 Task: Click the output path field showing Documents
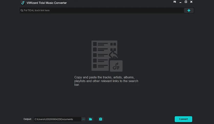pyautogui.click(x=57, y=119)
